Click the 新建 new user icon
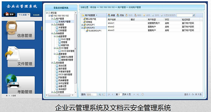This screenshot has width=211, height=112. [109, 15]
